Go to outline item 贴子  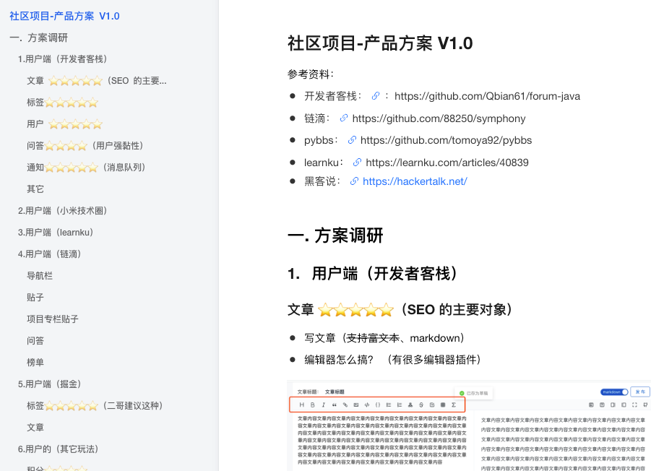point(35,297)
